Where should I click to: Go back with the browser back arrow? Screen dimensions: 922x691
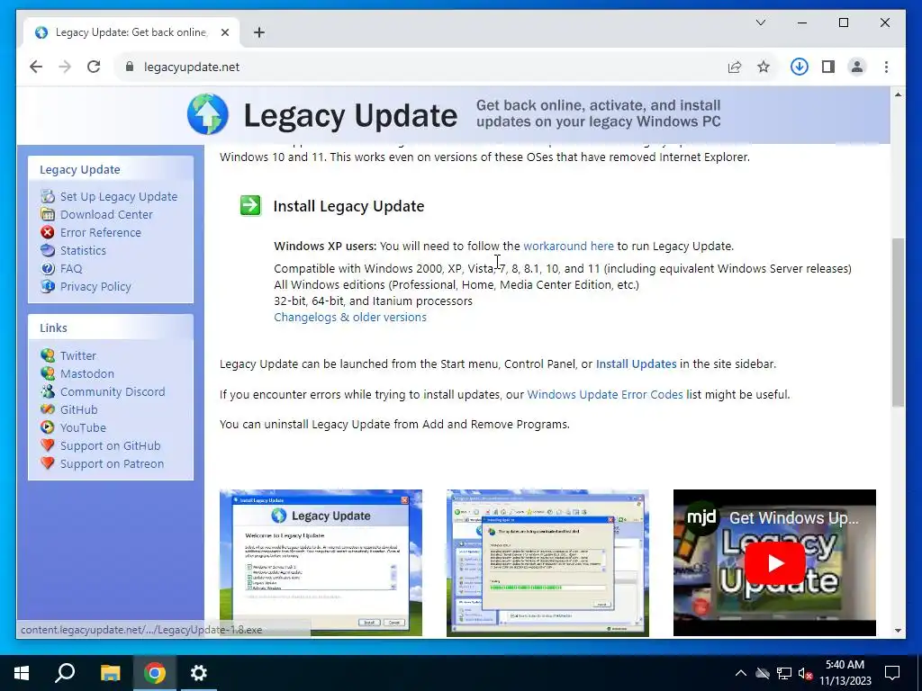pyautogui.click(x=36, y=67)
